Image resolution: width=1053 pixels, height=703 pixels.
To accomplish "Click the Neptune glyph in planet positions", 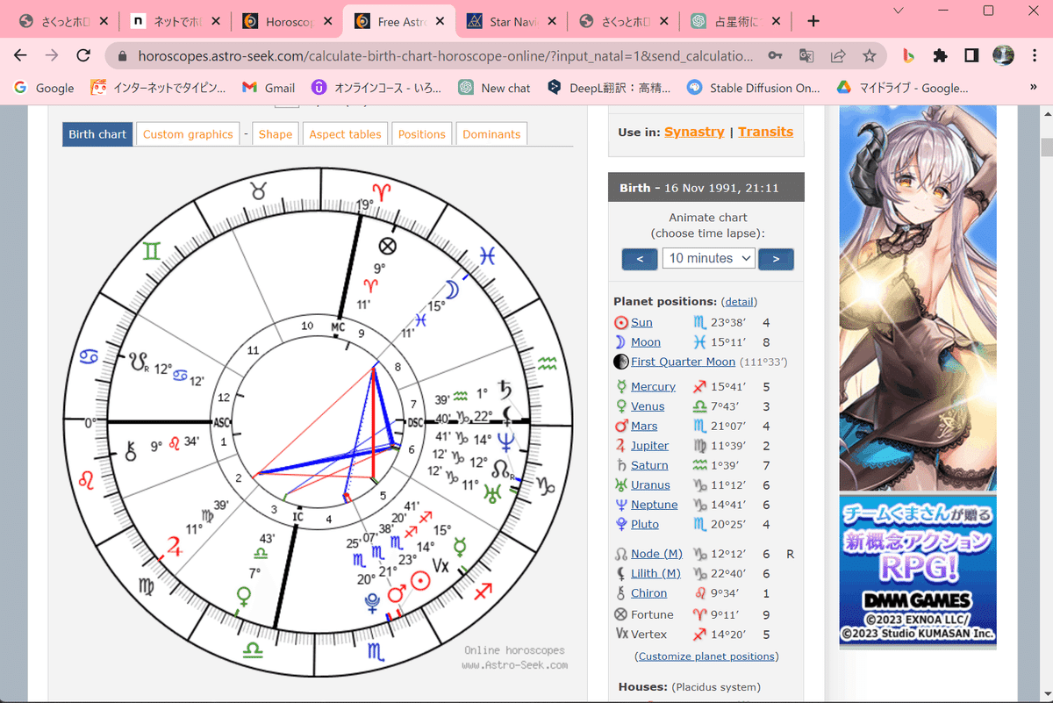I will point(621,505).
